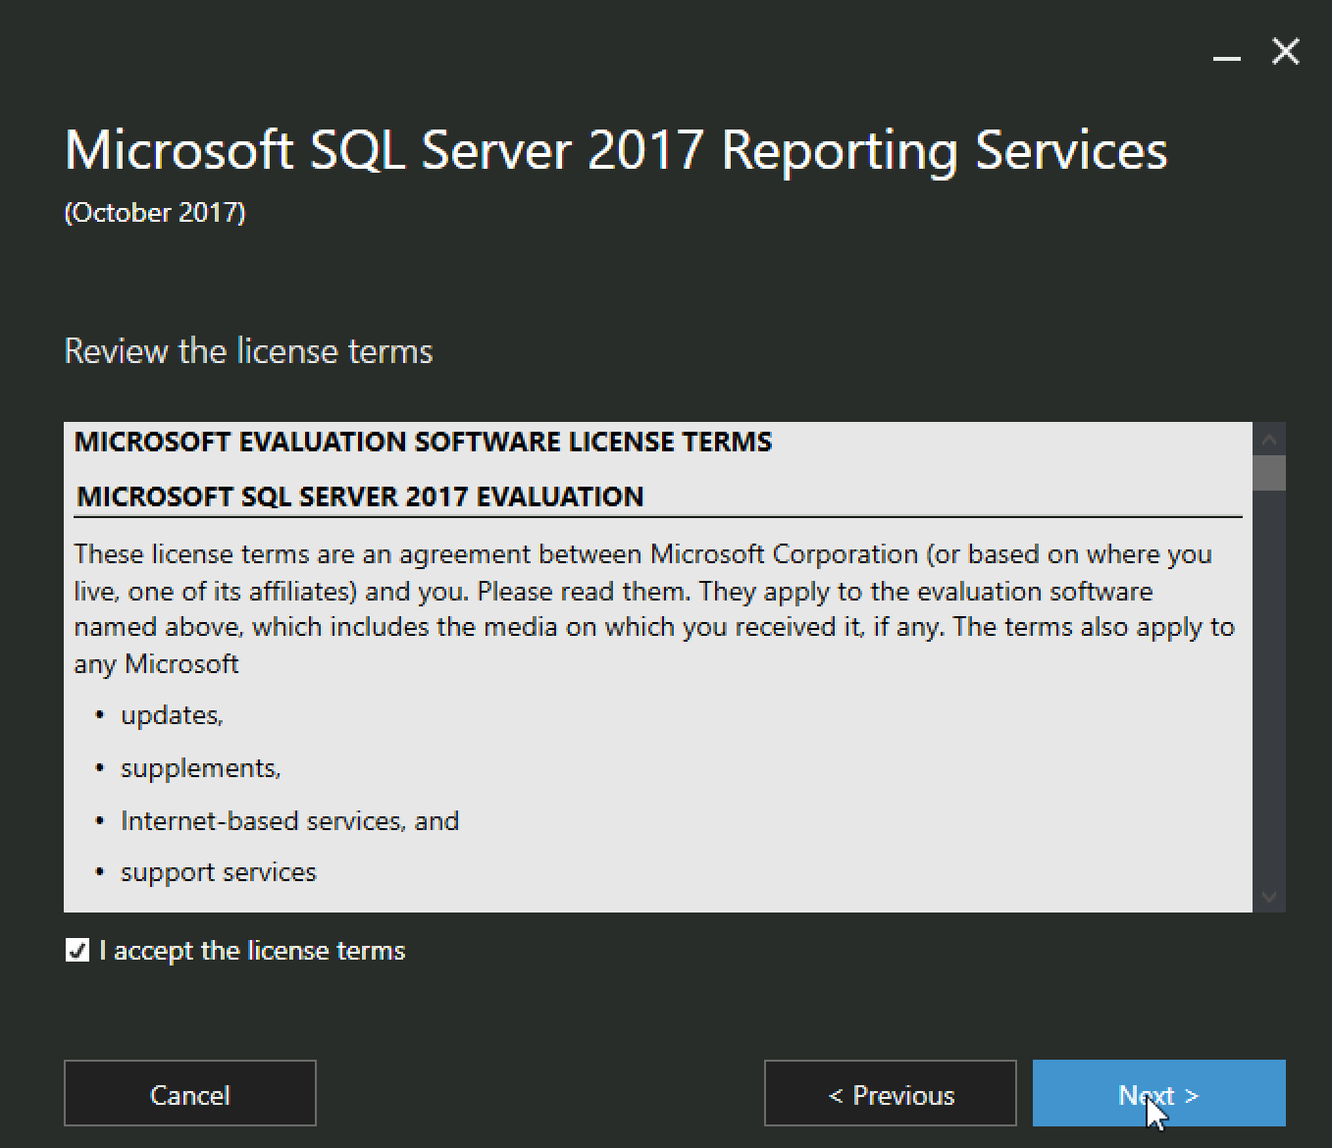1332x1148 pixels.
Task: Click the 'supplements,' bullet item
Action: (x=201, y=767)
